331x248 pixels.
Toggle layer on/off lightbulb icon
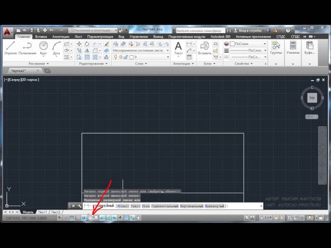[115, 57]
